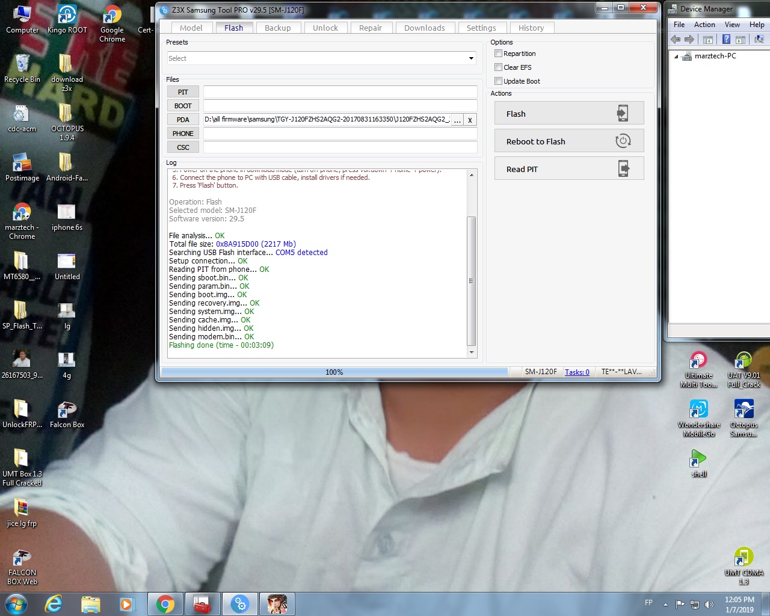The height and width of the screenshot is (616, 770).
Task: Open the Unlock tab
Action: coord(325,28)
